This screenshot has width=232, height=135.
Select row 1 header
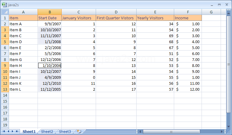point(5,18)
